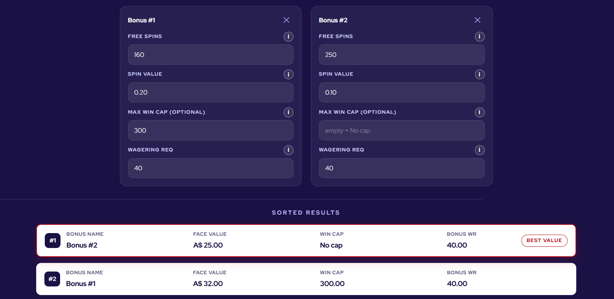614x299 pixels.
Task: Open the Wagering Req info icon on Bonus #1
Action: (288, 150)
